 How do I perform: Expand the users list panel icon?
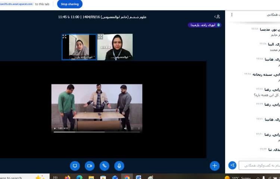click(x=217, y=17)
